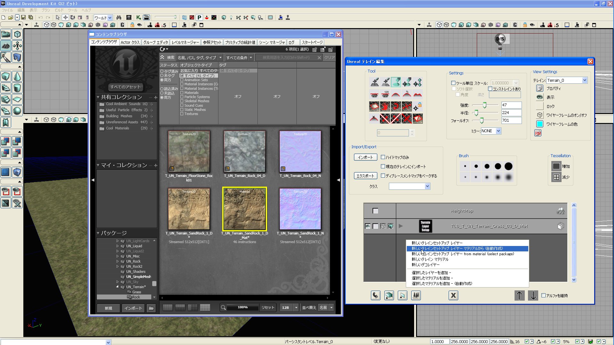The width and height of the screenshot is (614, 345).
Task: Check the アルファを維持 checkbox
Action: tap(543, 295)
